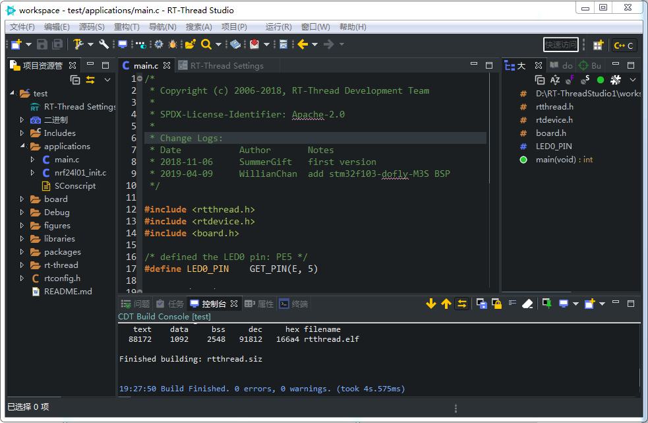The width and height of the screenshot is (648, 423).
Task: Collapse the applications folder
Action: [x=22, y=146]
